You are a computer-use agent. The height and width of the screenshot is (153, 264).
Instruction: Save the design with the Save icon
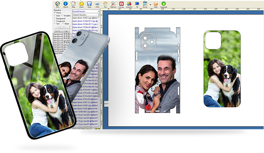tap(90, 5)
